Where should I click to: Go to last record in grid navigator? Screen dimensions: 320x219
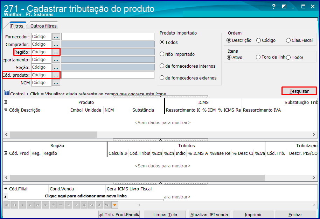tap(46, 205)
